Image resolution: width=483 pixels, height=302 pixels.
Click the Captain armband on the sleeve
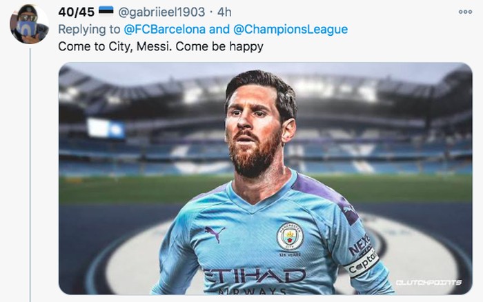[x=362, y=263]
